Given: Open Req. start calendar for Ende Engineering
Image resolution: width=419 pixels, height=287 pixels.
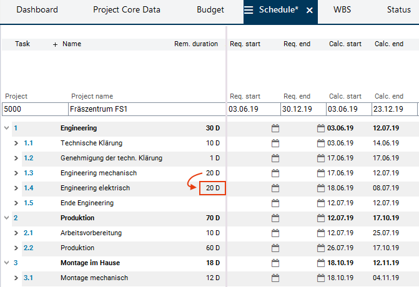Looking at the screenshot, I should (x=275, y=203).
